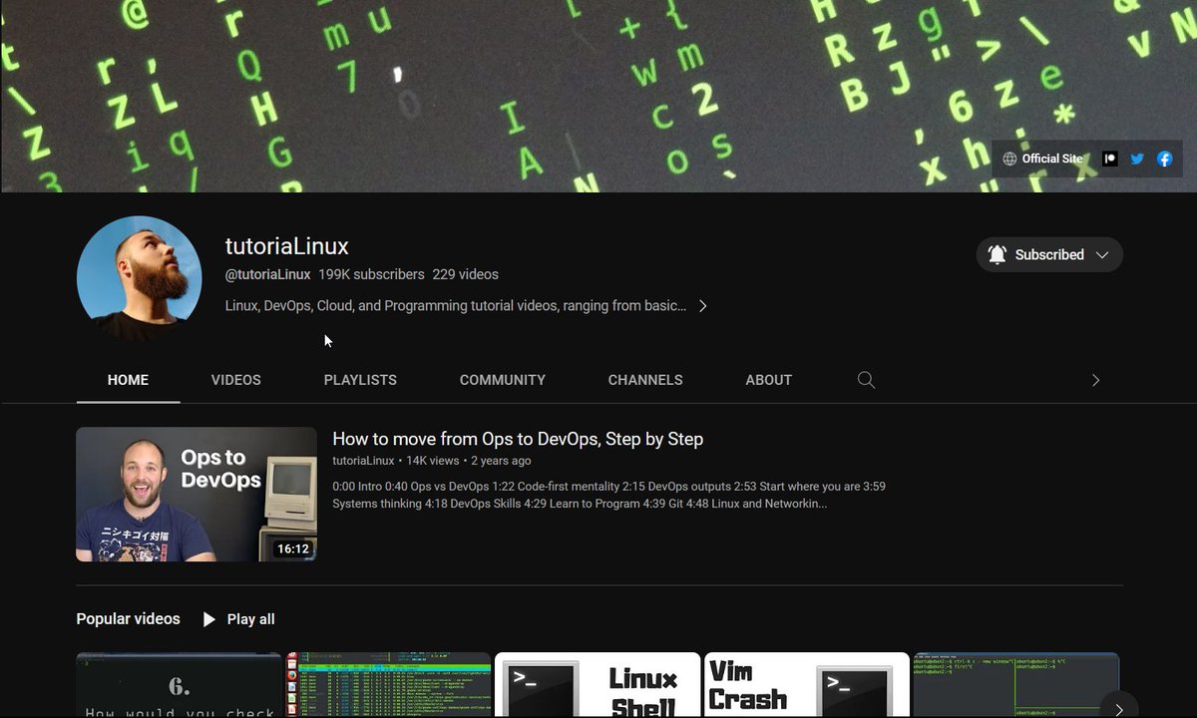The width and height of the screenshot is (1197, 718).
Task: Open the Patreon icon link in banner
Action: (x=1109, y=159)
